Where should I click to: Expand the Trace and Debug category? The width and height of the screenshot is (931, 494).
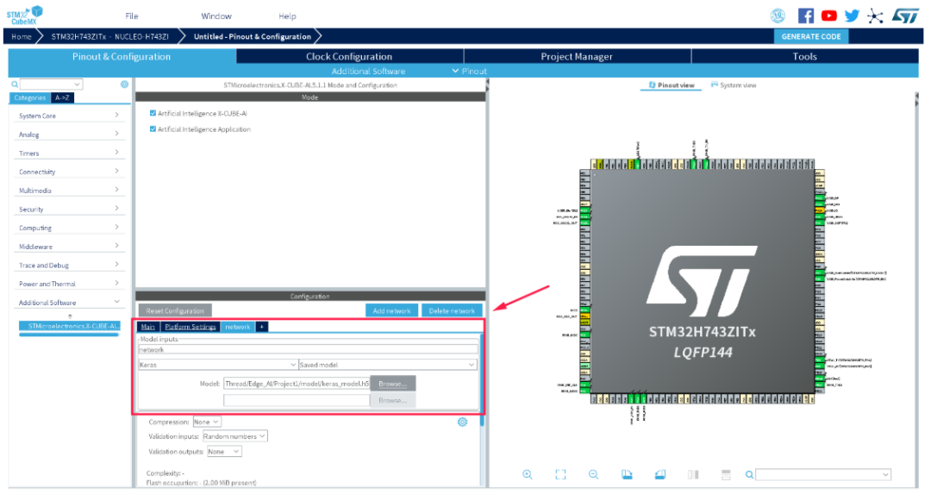pos(68,266)
